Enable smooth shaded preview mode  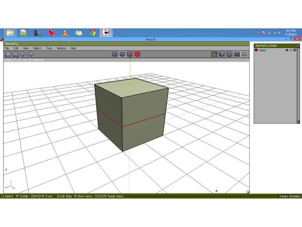click(x=222, y=54)
